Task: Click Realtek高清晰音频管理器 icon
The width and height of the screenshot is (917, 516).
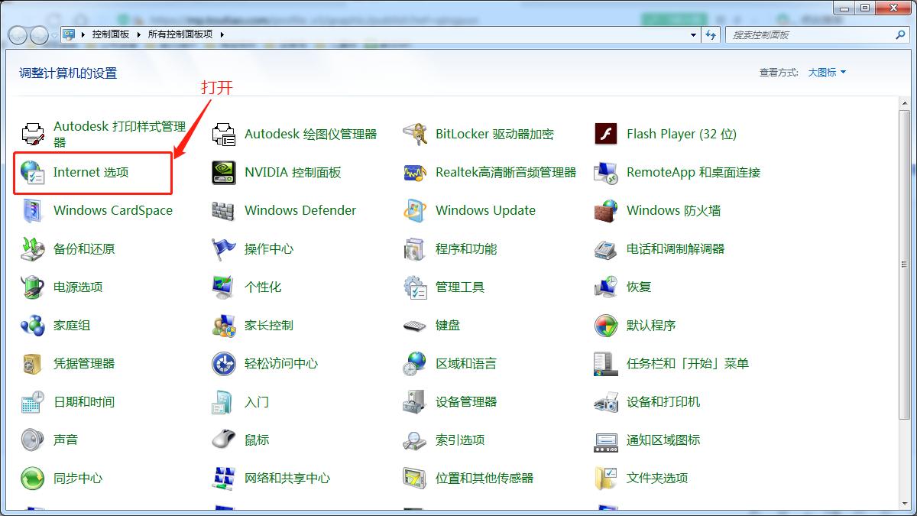Action: 415,173
